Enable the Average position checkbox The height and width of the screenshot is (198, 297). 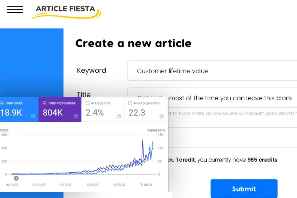pyautogui.click(x=130, y=103)
